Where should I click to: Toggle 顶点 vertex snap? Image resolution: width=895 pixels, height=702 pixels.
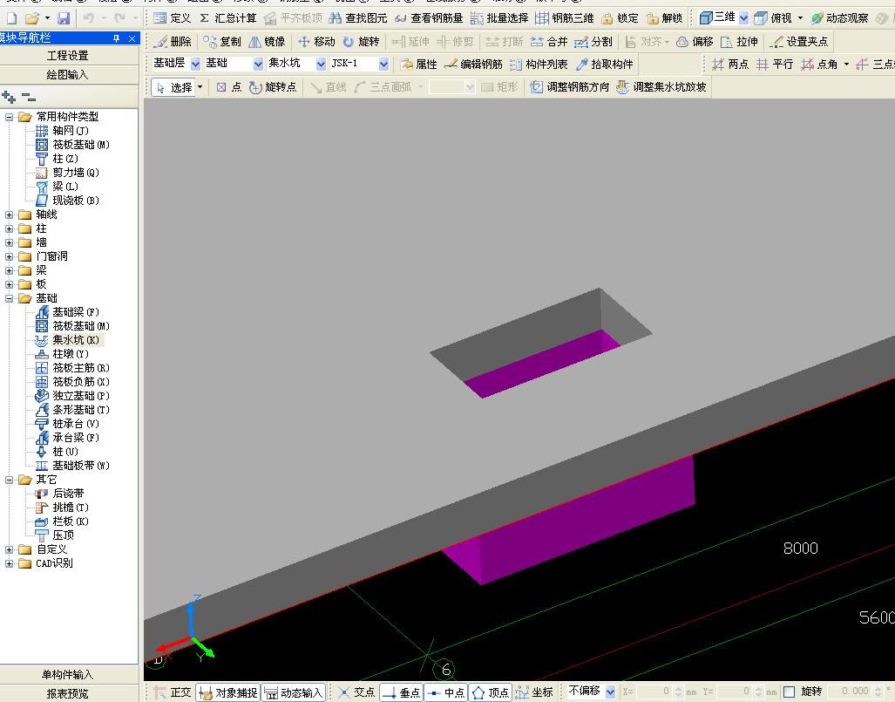click(491, 692)
